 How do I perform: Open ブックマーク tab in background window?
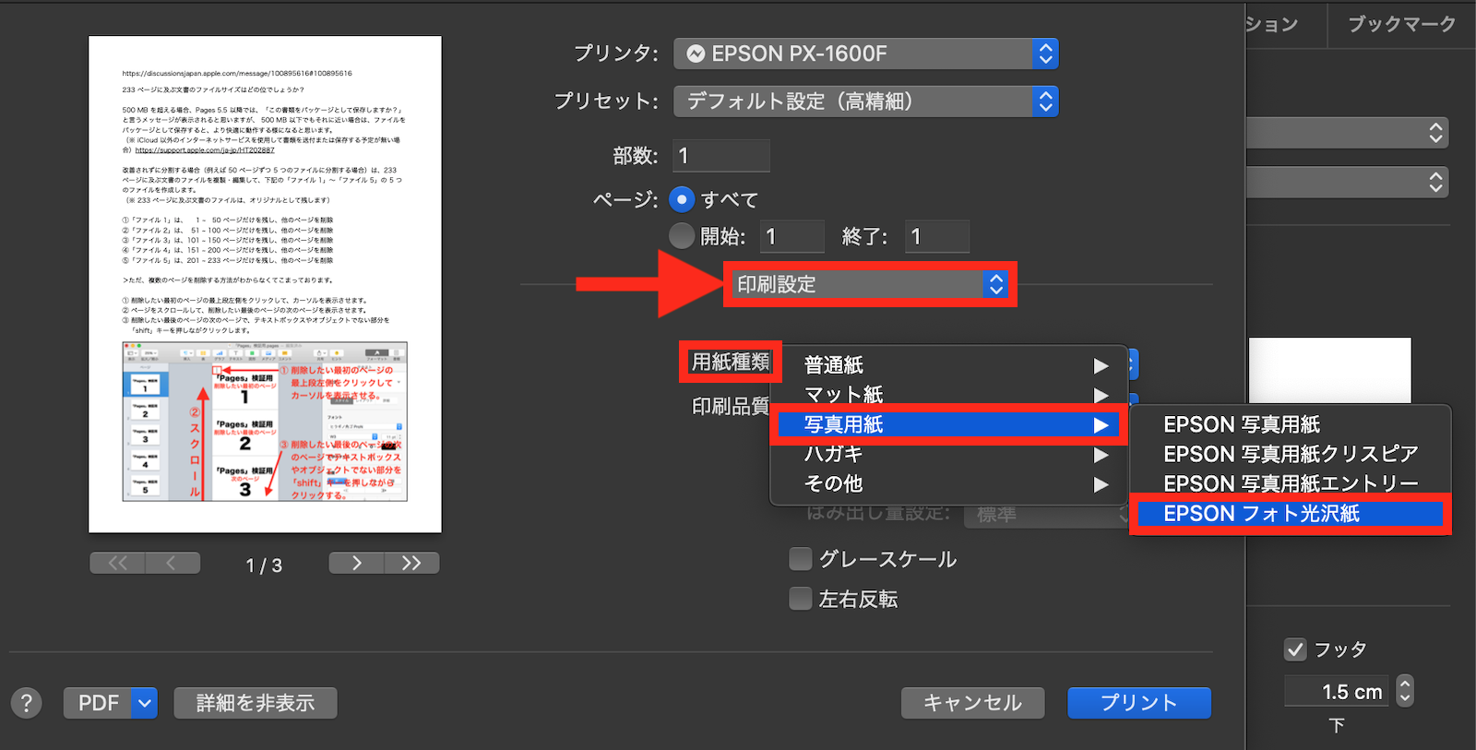coord(1401,24)
